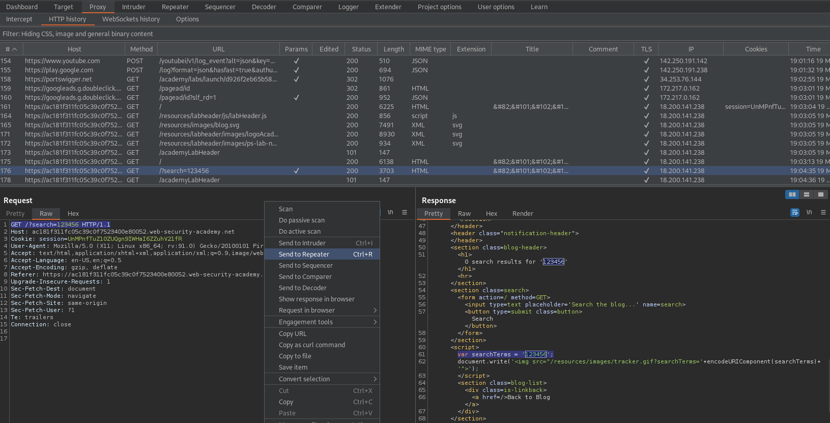Select history row 158 portswigger.net

415,79
